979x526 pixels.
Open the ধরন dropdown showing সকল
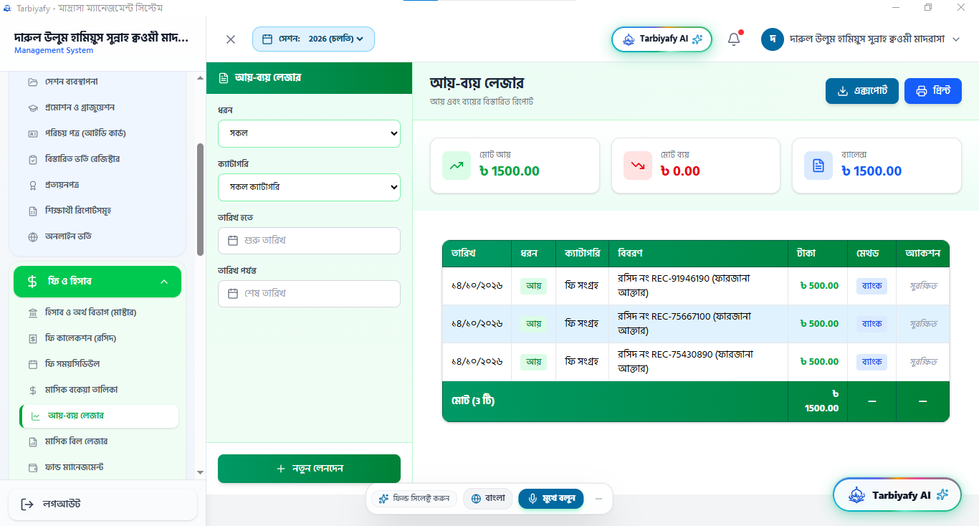[309, 133]
